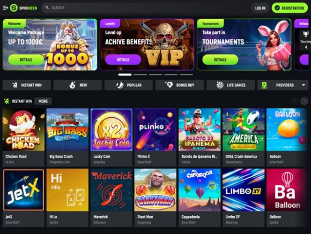Expand the Providers dropdown arrow

(x=304, y=85)
